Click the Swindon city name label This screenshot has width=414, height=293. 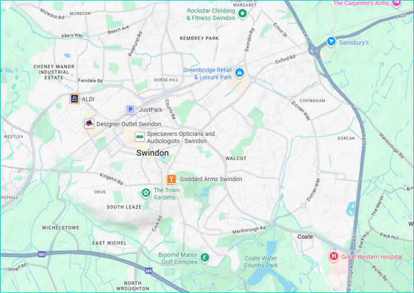tap(153, 153)
